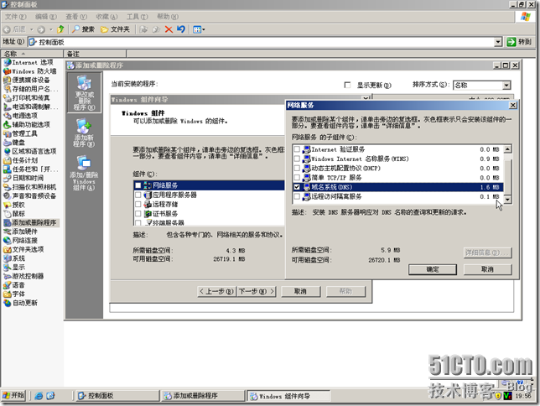The height and width of the screenshot is (406, 540).
Task: Click 下一步 in the components wizard
Action: click(x=257, y=292)
